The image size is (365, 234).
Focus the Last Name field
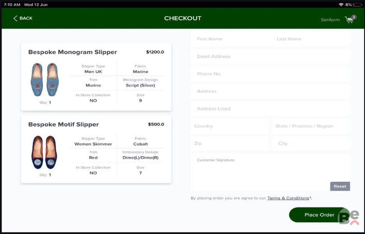tap(311, 39)
